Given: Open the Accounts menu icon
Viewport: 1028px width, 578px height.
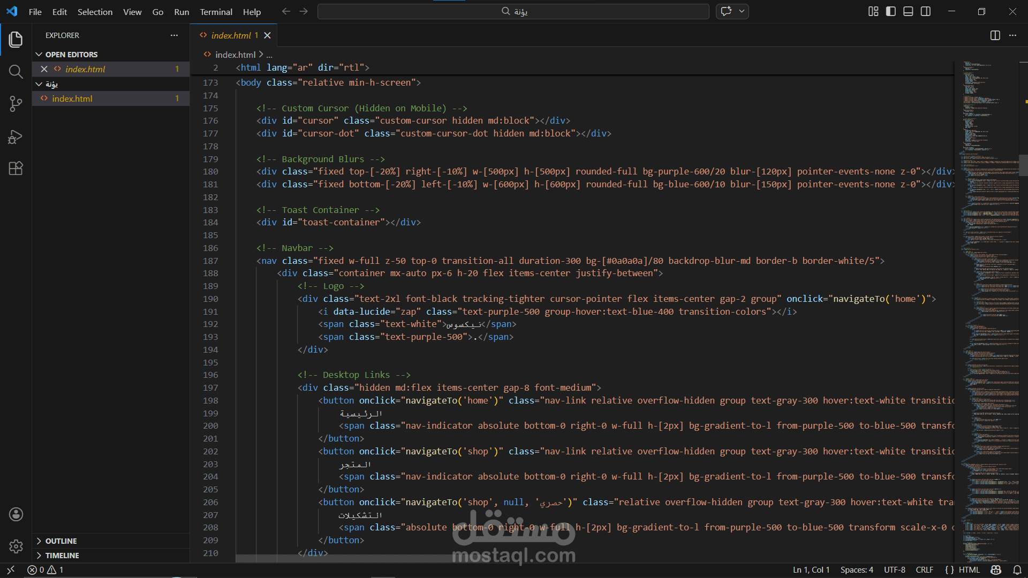Looking at the screenshot, I should pos(16,514).
